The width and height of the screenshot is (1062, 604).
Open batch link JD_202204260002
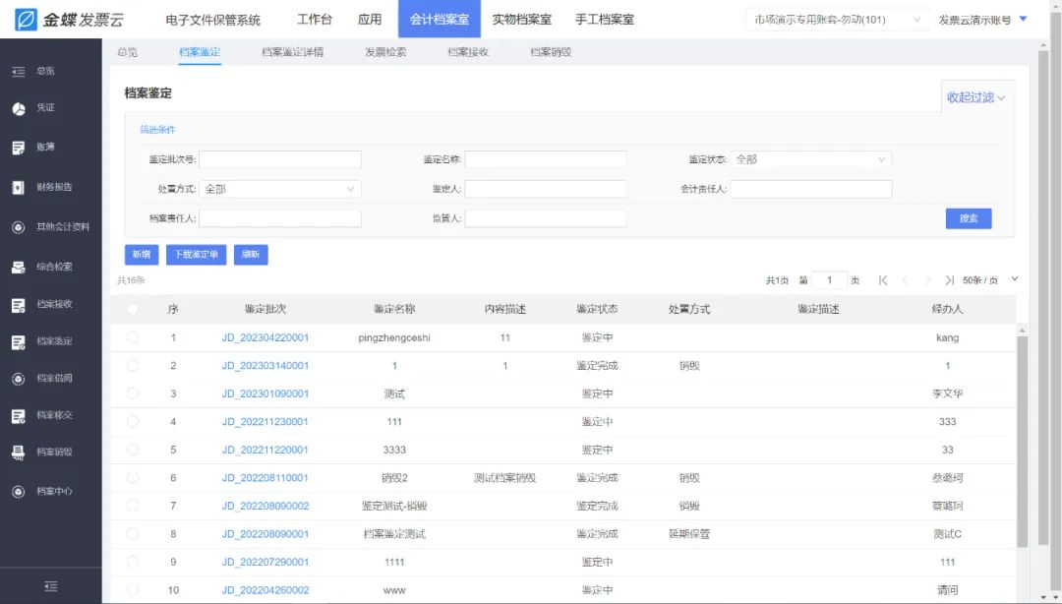coord(265,590)
